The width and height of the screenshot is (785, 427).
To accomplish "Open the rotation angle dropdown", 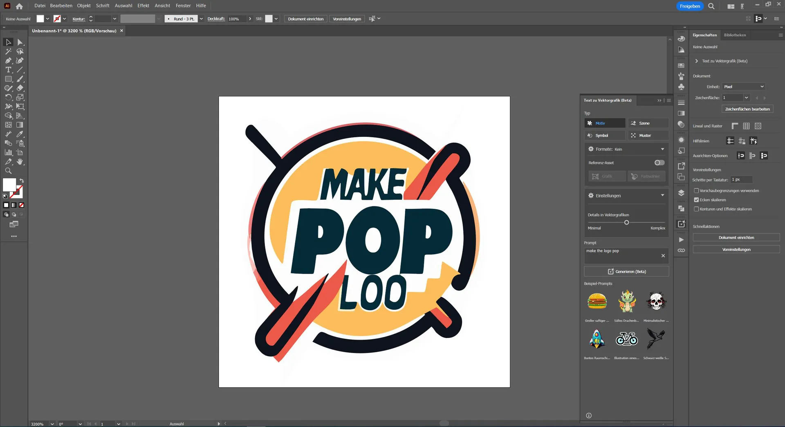I will click(x=80, y=424).
